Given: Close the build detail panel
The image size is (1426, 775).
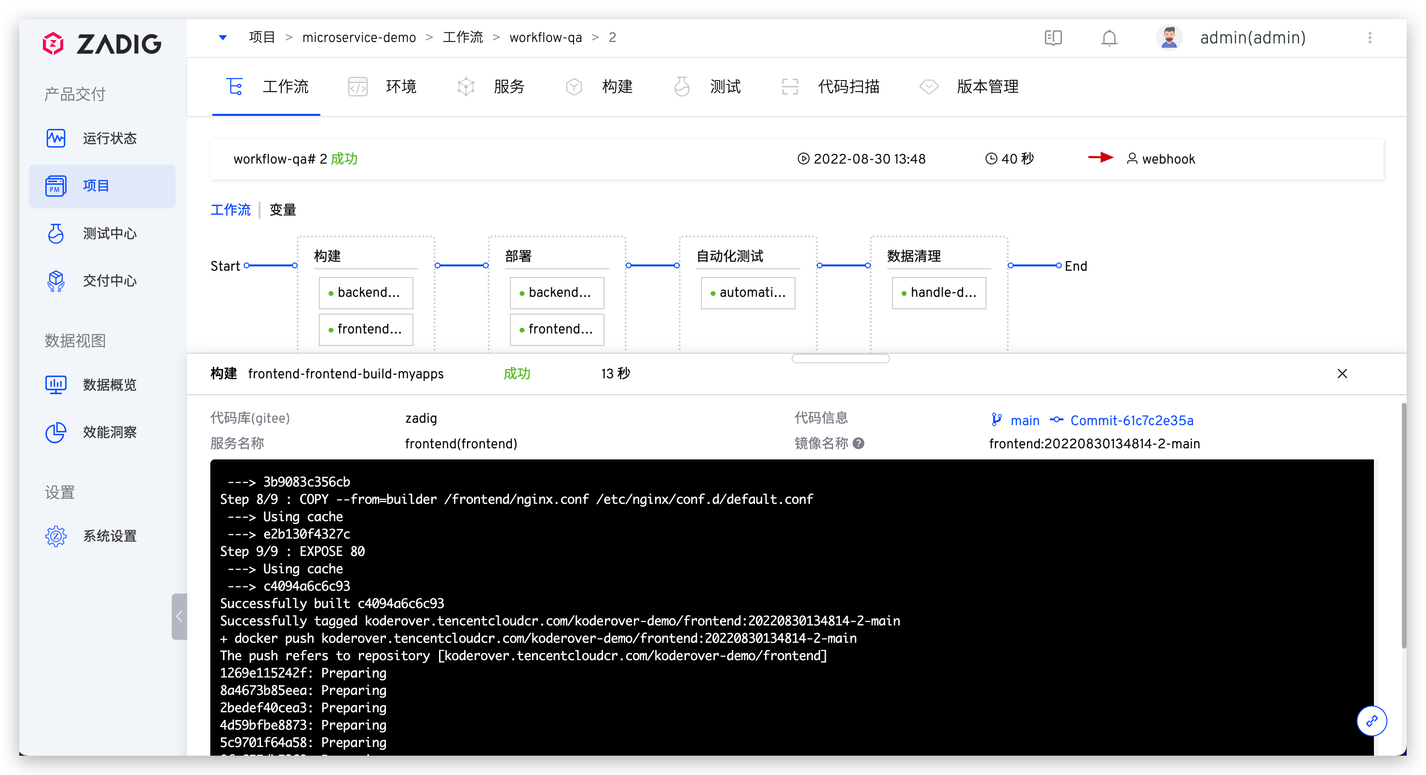Looking at the screenshot, I should click(x=1342, y=374).
